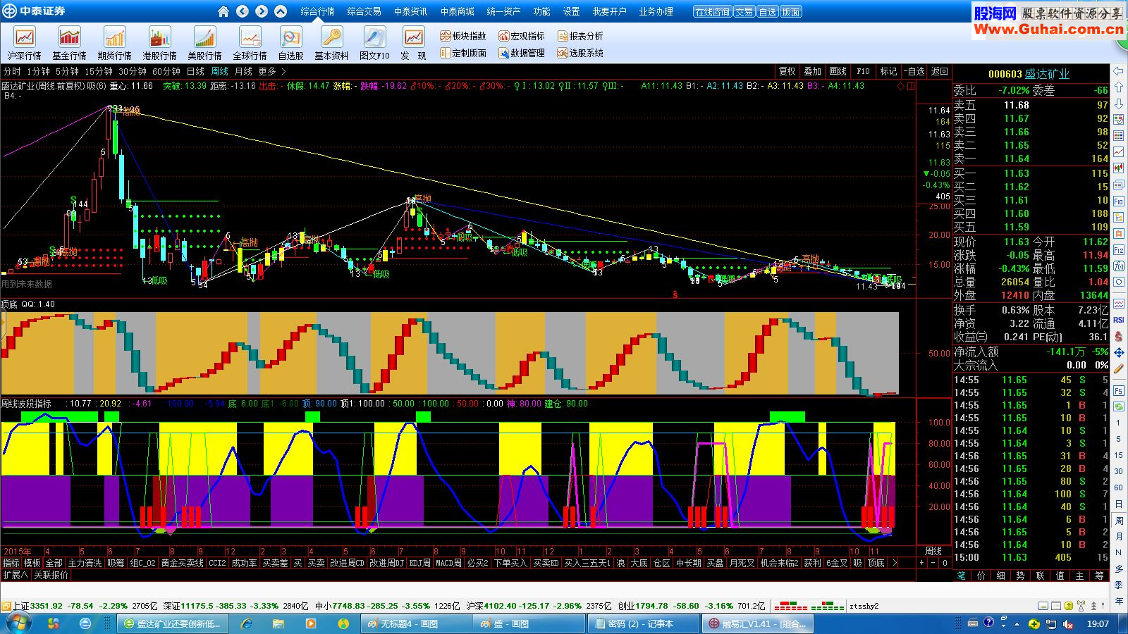1128x634 pixels.
Task: Click the 关联报价 tab
Action: 51,575
